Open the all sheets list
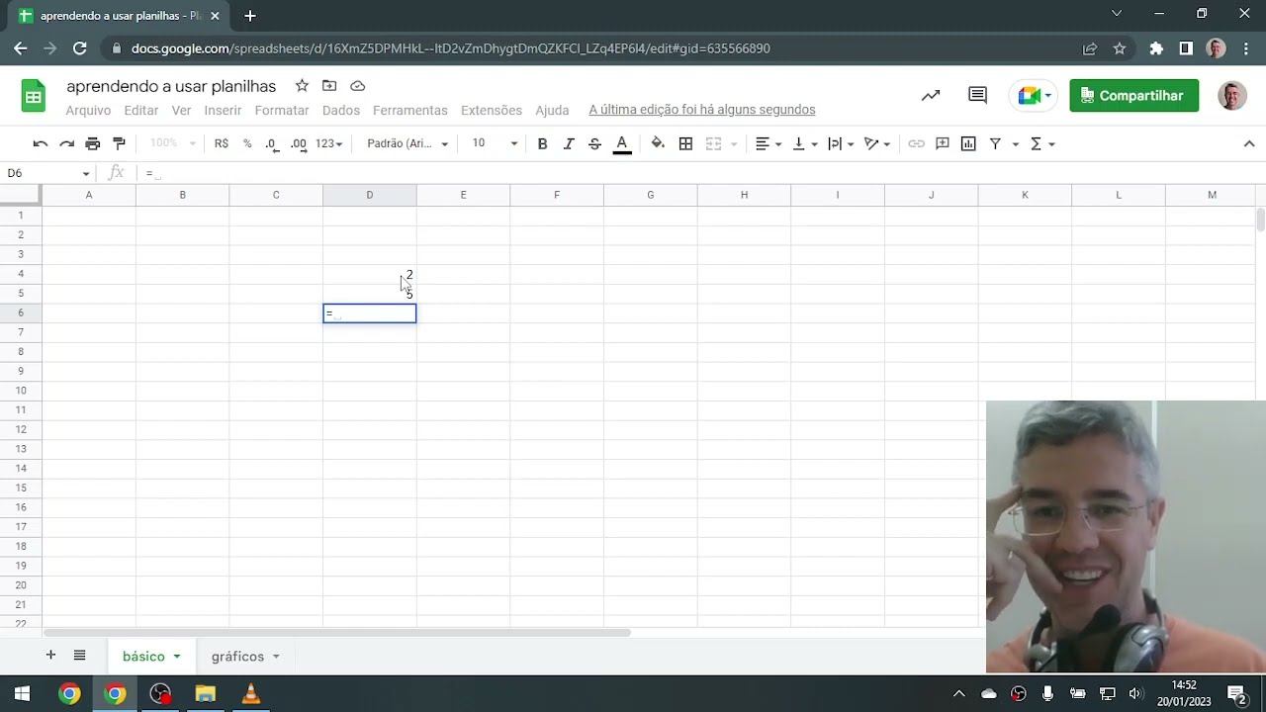1266x712 pixels. coord(80,656)
